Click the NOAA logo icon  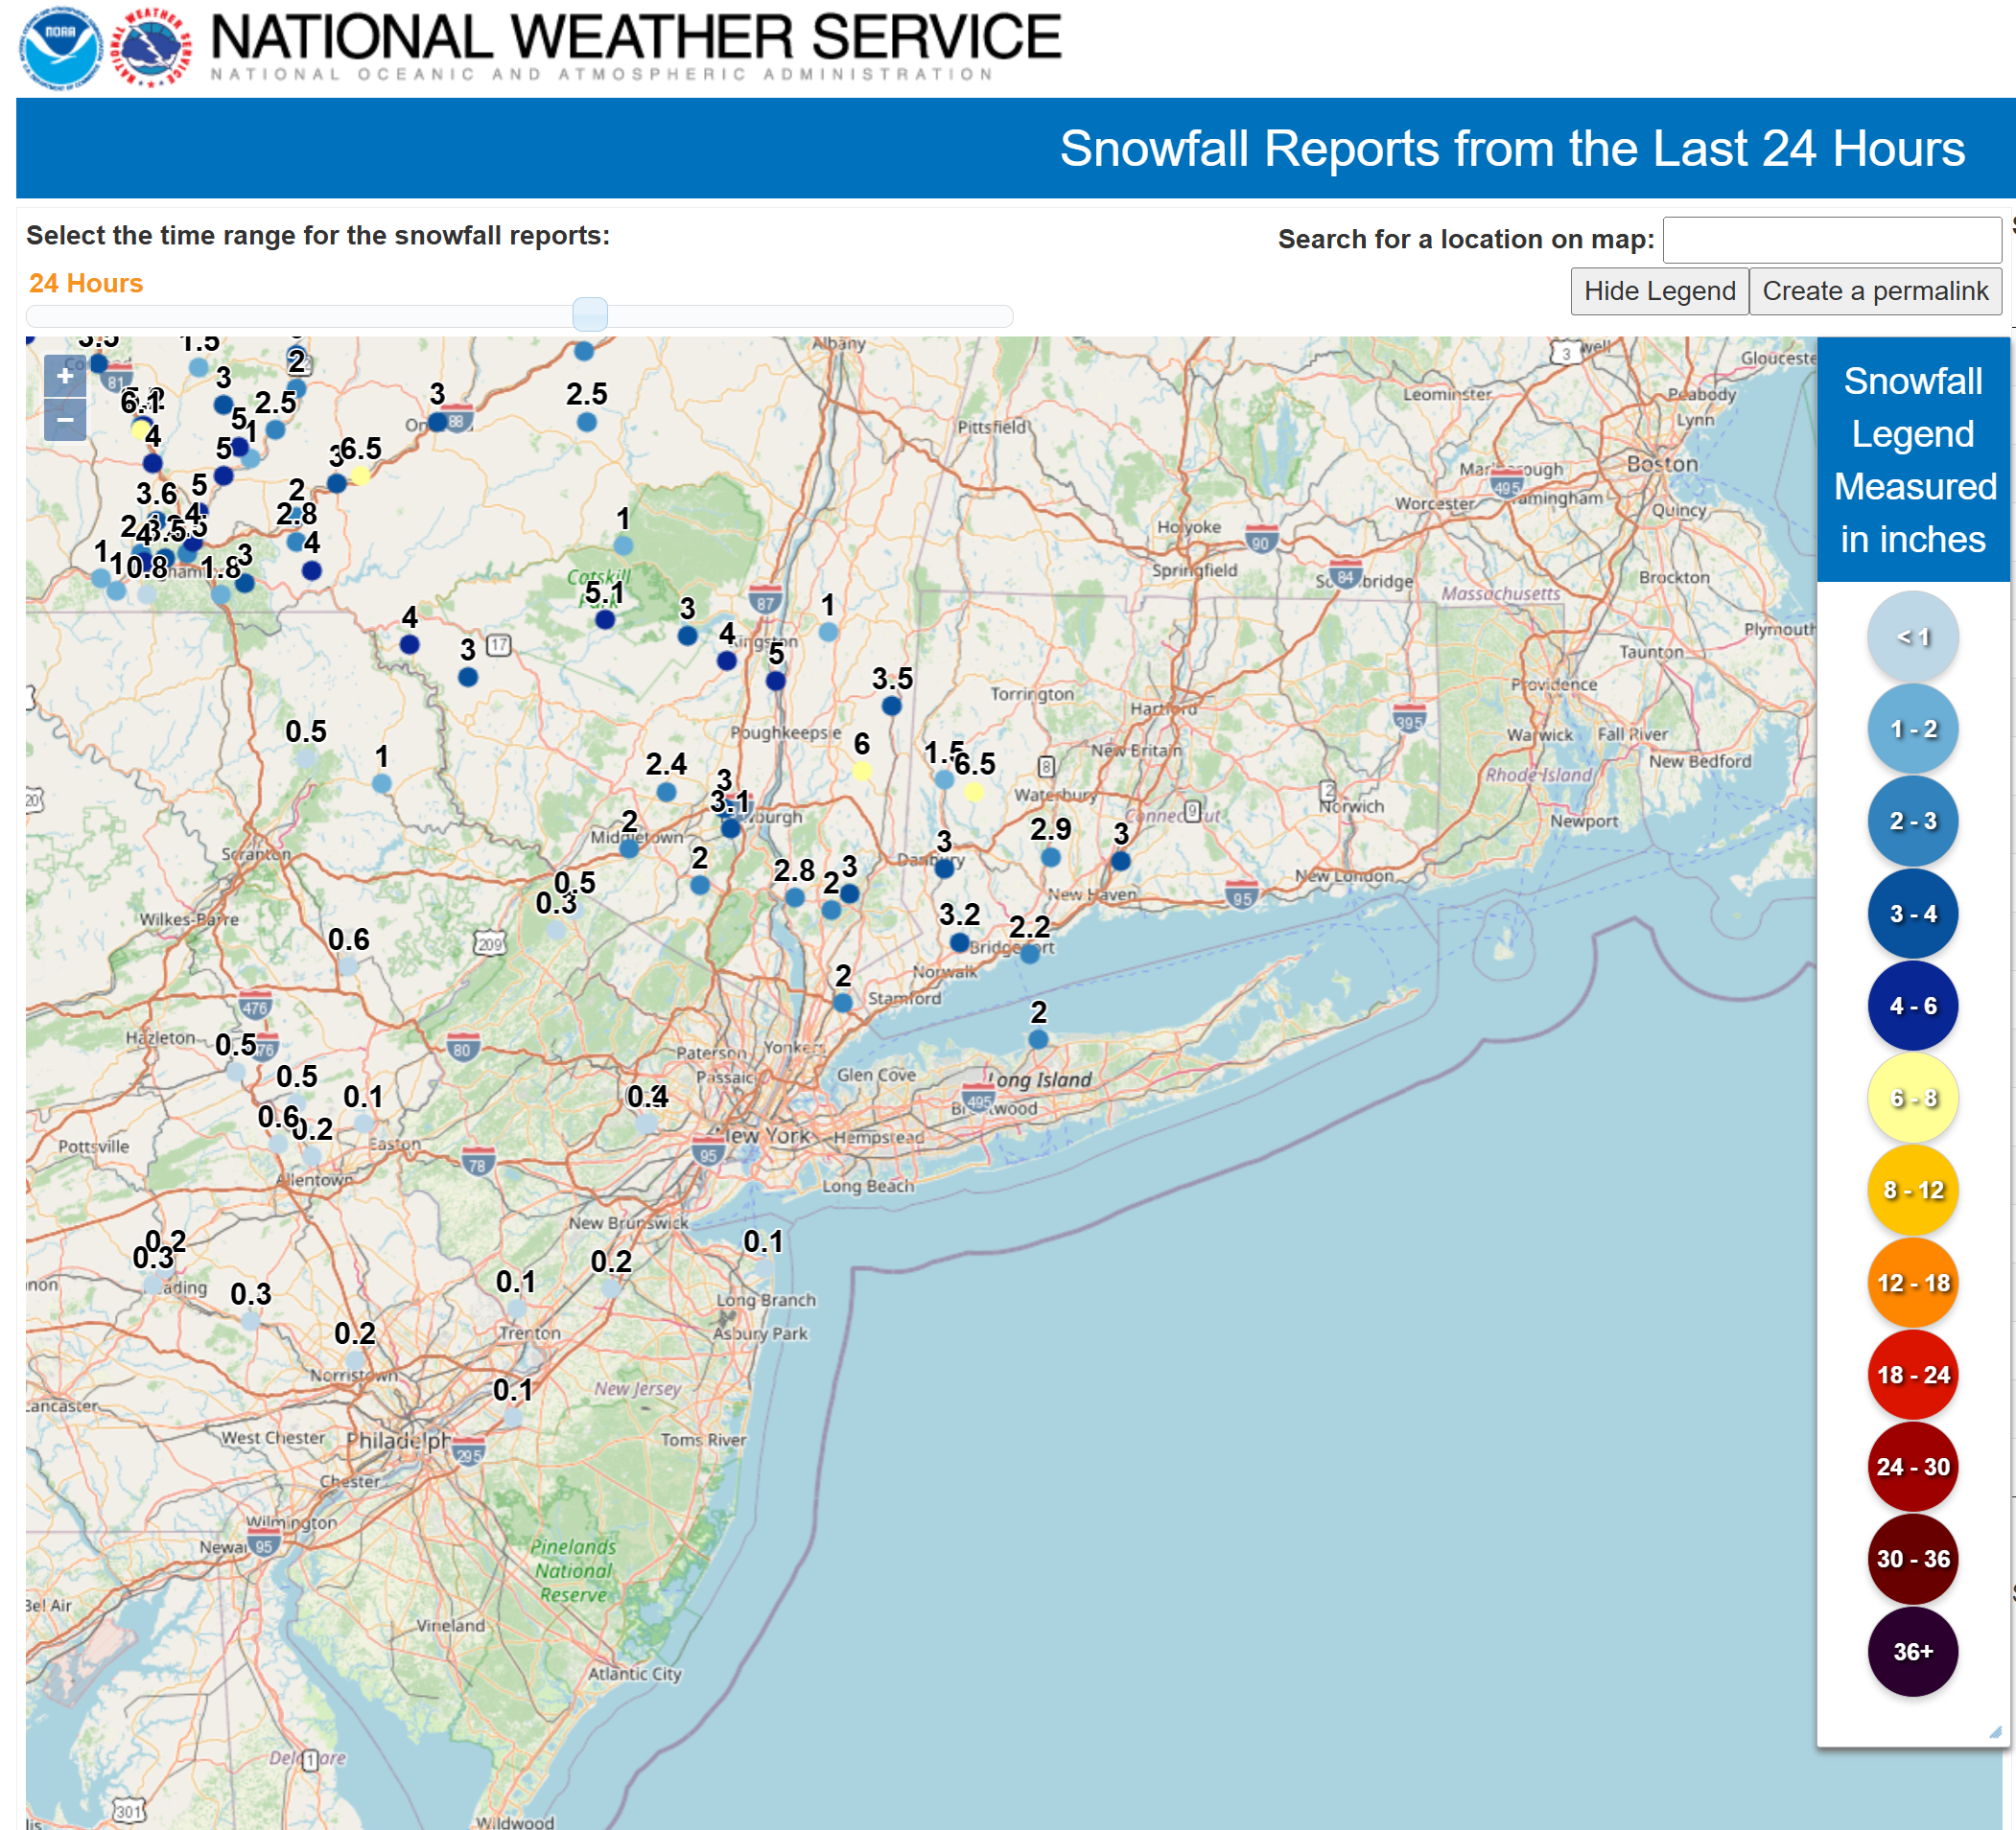60,47
